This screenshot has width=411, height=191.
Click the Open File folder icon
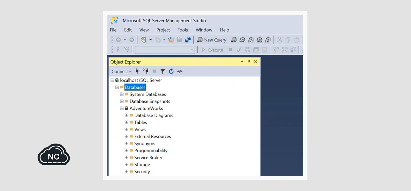point(171,40)
